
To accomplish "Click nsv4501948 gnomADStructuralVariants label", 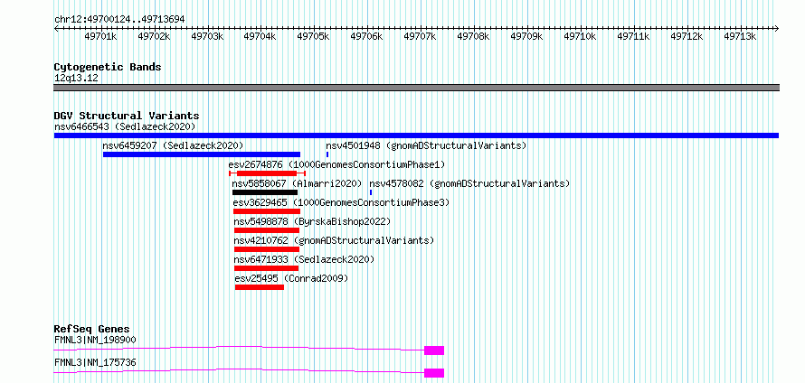I will point(426,145).
